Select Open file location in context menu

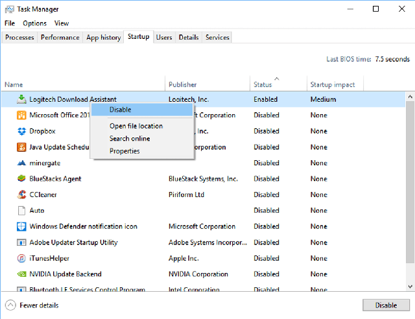(136, 126)
